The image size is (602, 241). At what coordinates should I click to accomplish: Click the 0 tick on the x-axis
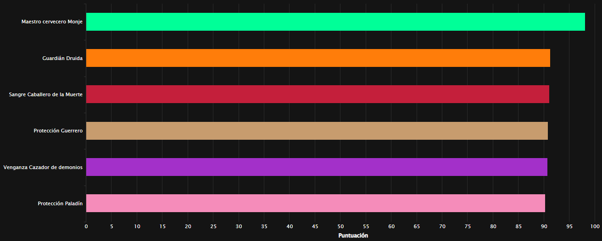86,226
